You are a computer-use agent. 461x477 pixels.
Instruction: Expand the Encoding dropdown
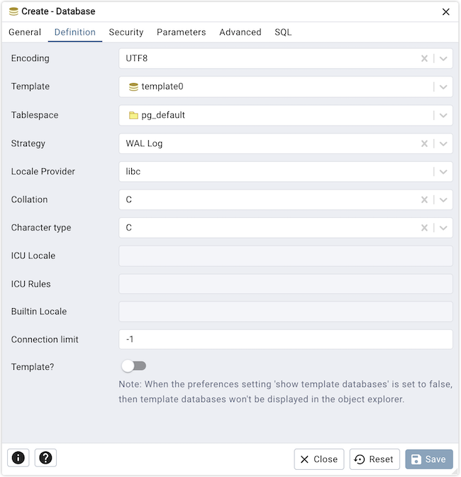coord(443,59)
